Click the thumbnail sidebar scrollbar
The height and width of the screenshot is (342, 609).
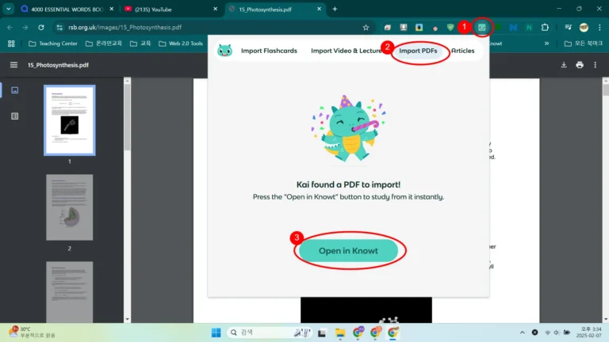(x=127, y=116)
